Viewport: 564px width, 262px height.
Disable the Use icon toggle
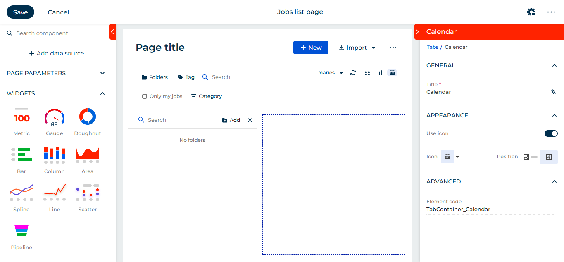(551, 133)
